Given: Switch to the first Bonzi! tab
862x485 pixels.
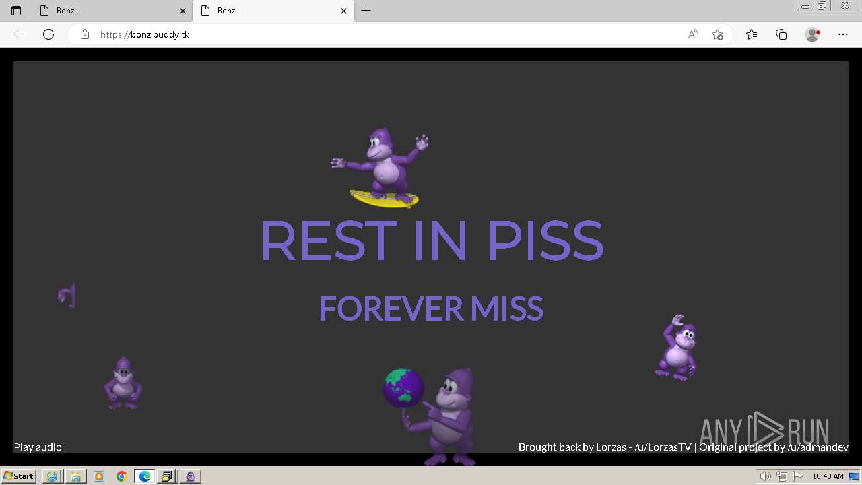Looking at the screenshot, I should (112, 11).
